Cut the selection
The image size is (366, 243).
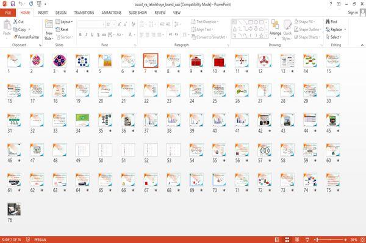coord(18,22)
